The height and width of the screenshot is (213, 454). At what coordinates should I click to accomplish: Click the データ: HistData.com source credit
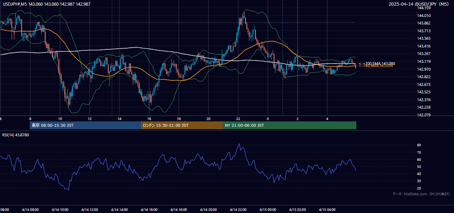point(421,194)
